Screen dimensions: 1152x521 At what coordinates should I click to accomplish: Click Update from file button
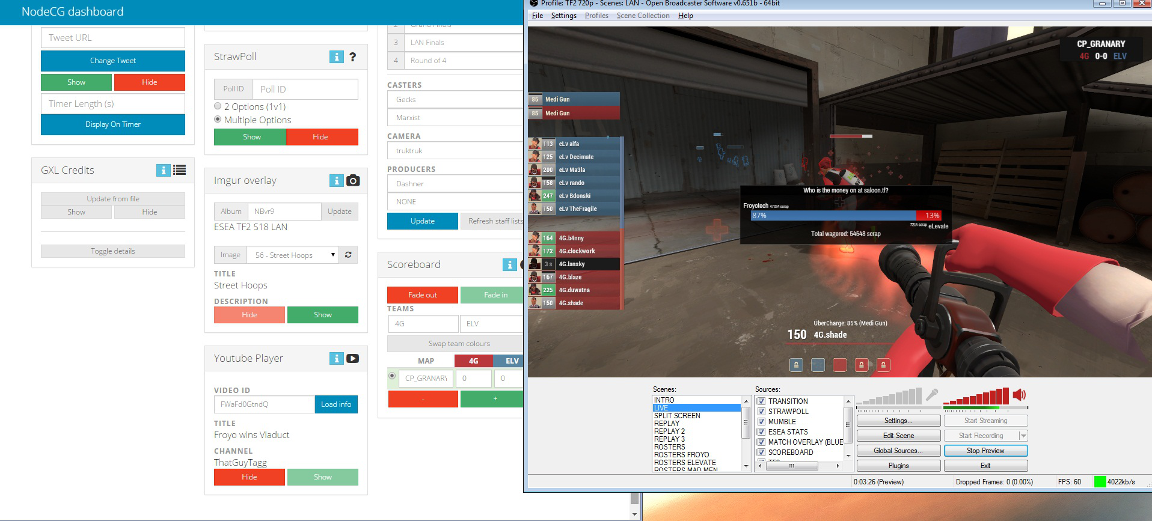(x=113, y=199)
